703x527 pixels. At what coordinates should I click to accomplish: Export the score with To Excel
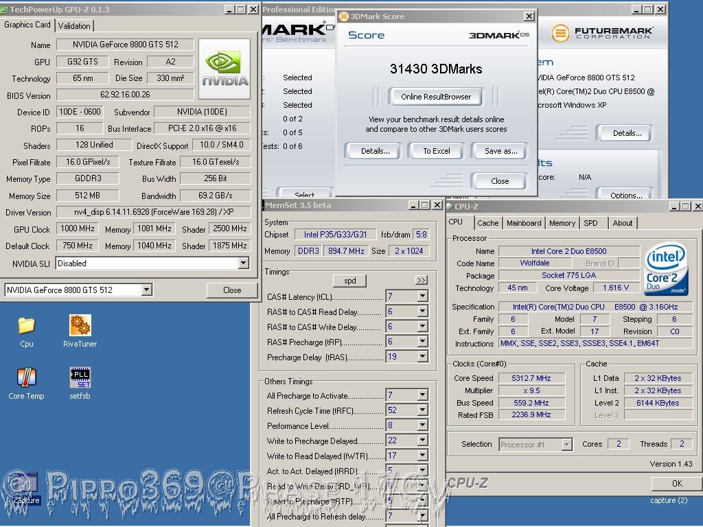point(436,151)
